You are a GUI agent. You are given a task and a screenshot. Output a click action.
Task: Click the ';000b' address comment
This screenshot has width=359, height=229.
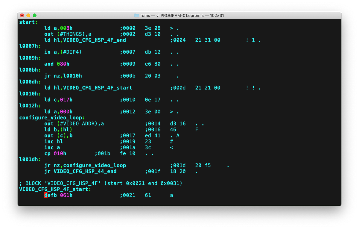pos(128,76)
